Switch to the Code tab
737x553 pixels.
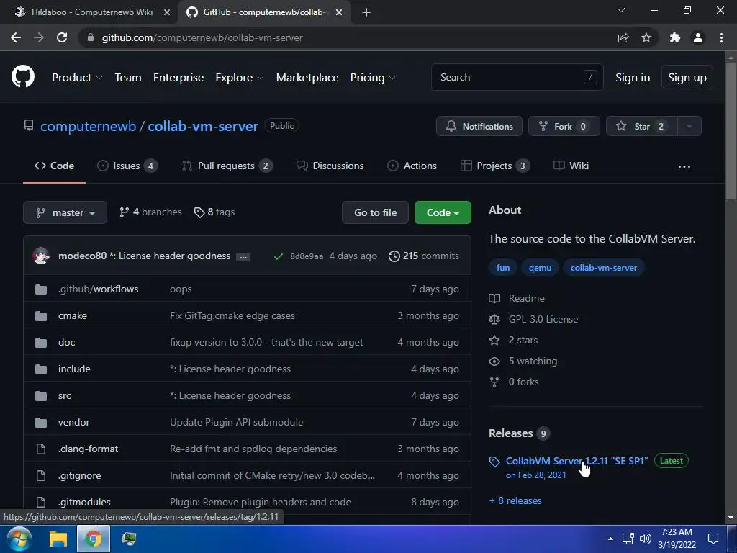tap(55, 166)
